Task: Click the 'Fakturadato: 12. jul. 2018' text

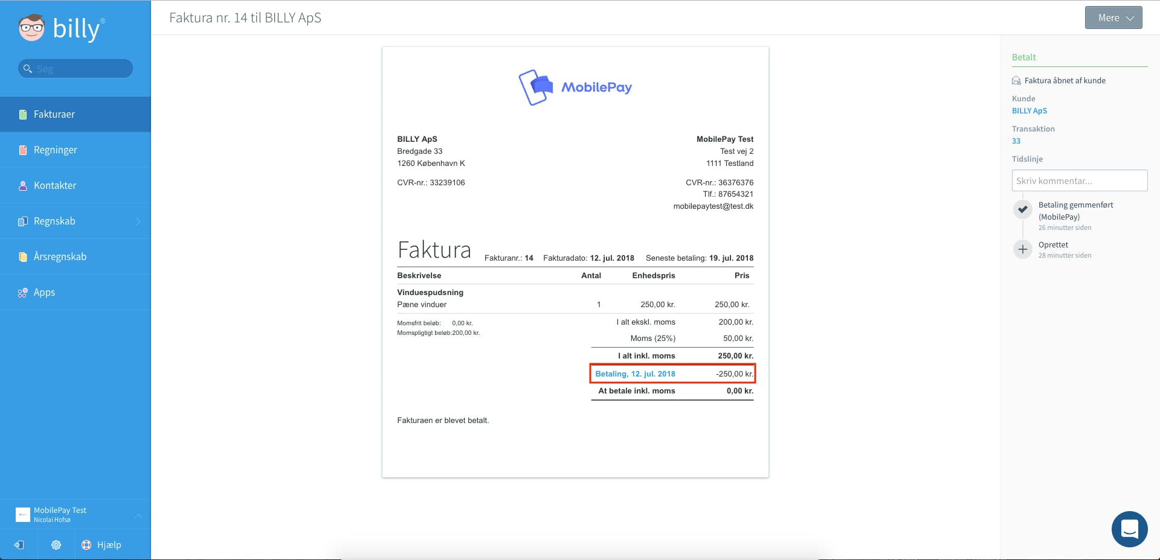Action: click(588, 258)
